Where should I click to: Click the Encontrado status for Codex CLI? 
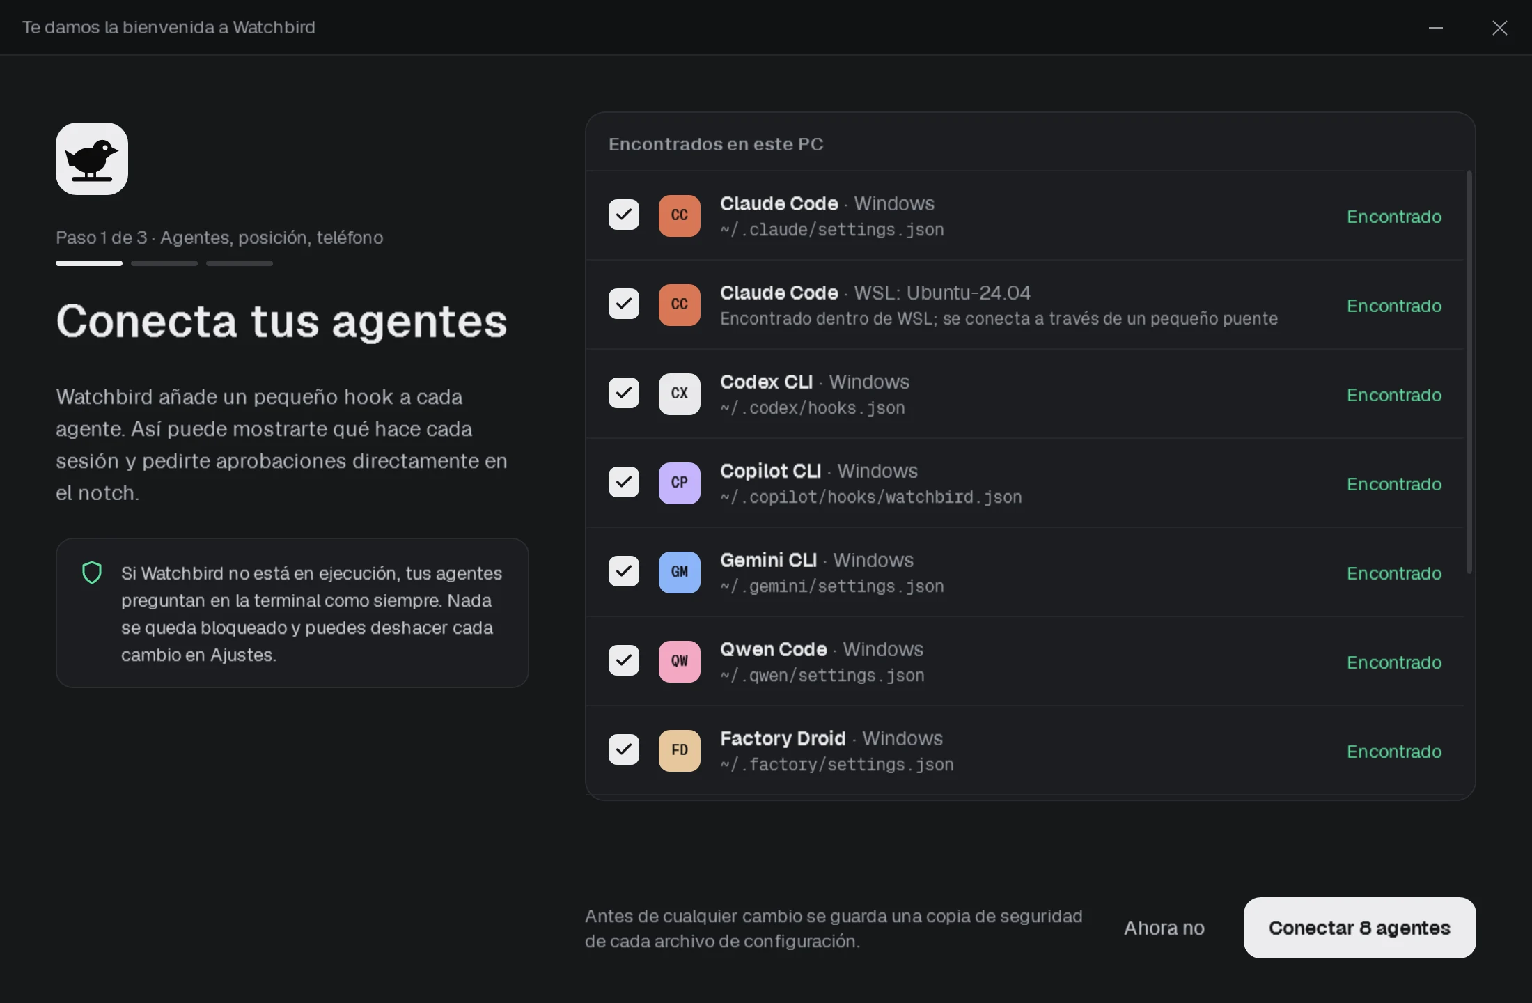click(1394, 395)
